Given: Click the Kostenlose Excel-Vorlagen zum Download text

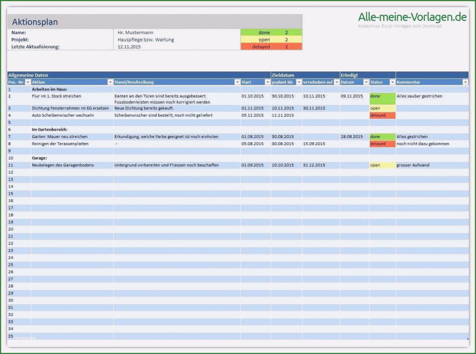Looking at the screenshot, I should point(399,27).
